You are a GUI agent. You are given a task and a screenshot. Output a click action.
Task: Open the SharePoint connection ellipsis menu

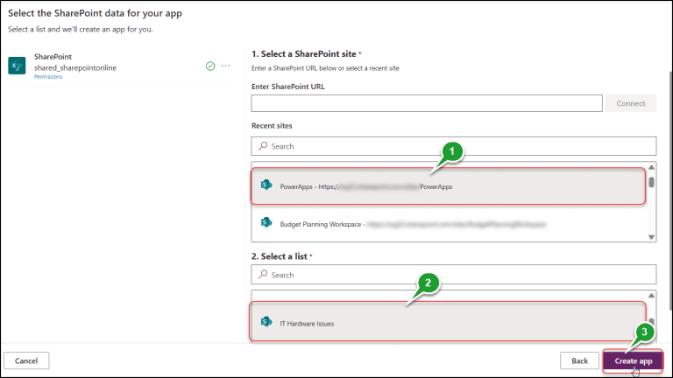[226, 66]
